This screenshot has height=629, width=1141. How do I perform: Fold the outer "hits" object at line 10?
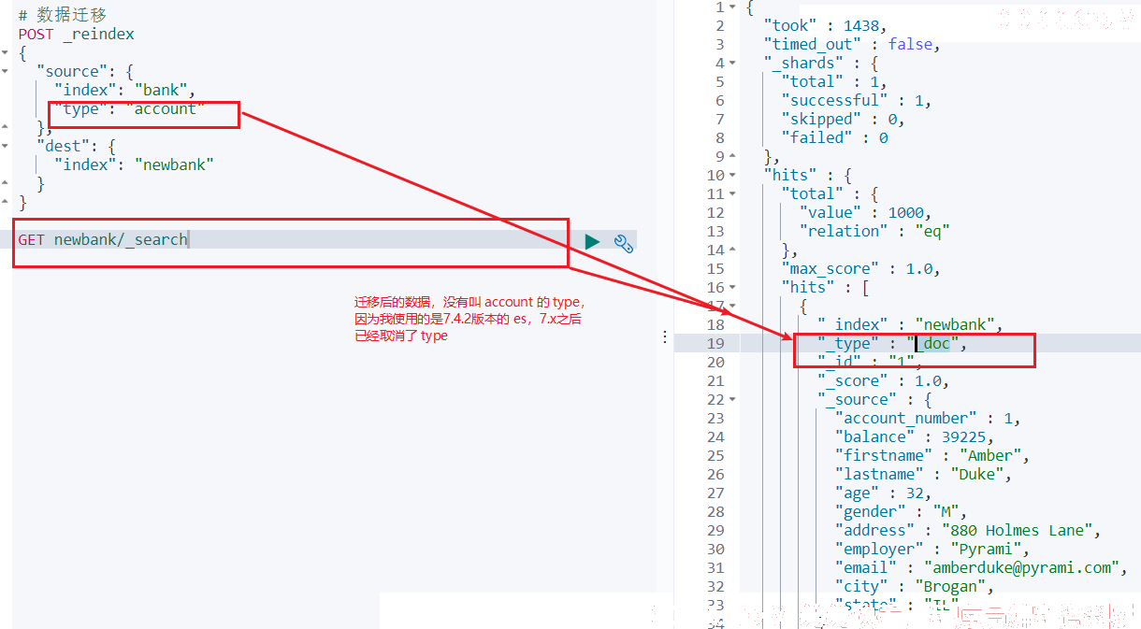(x=733, y=175)
